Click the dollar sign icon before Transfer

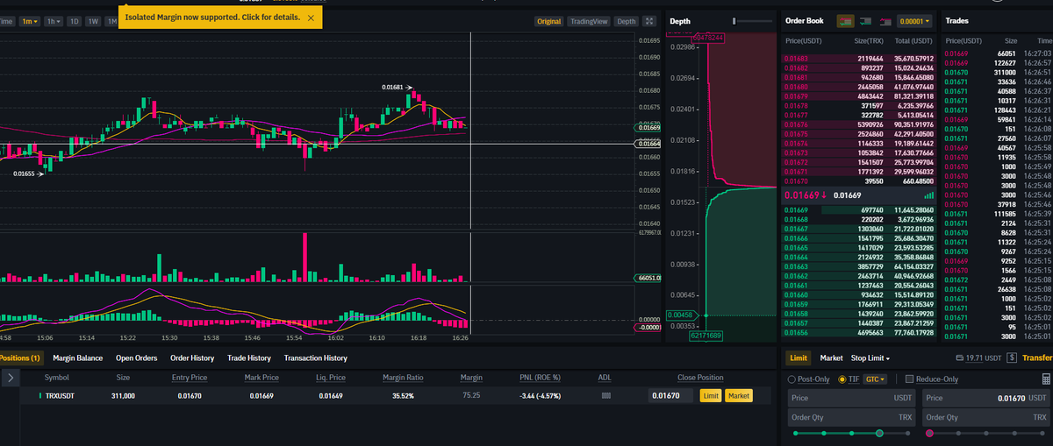(1012, 358)
